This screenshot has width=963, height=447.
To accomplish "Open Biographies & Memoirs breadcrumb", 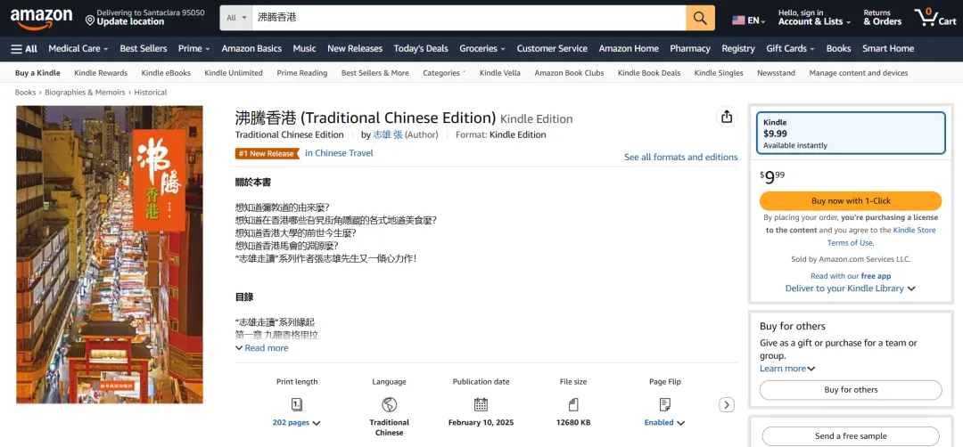I will (x=85, y=93).
